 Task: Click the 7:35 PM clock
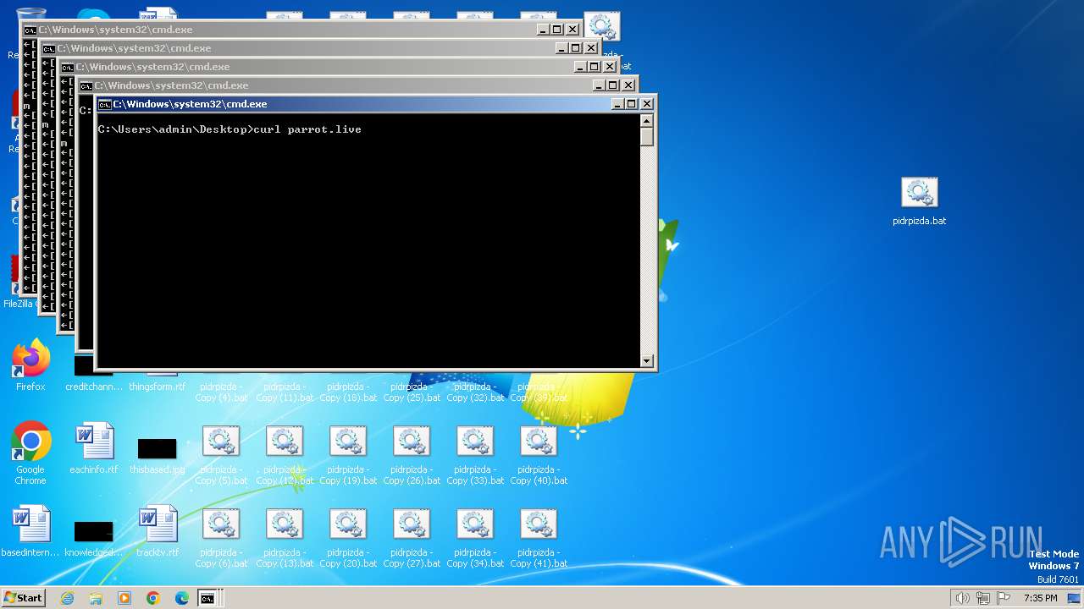(x=1040, y=598)
